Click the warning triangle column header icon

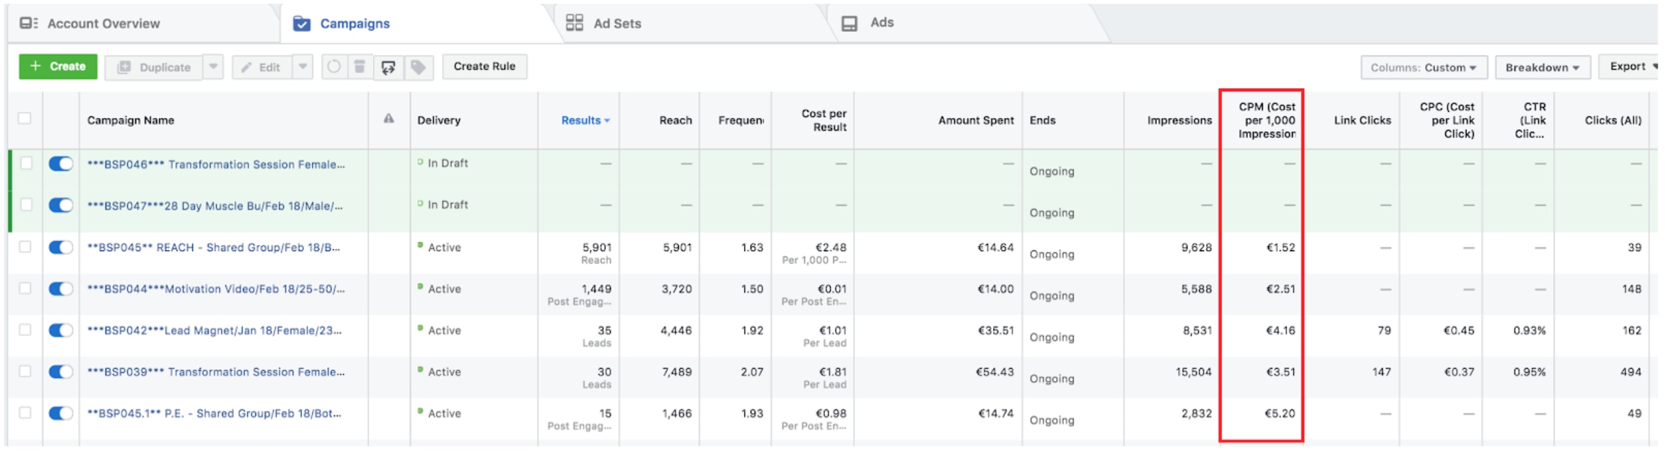point(388,119)
